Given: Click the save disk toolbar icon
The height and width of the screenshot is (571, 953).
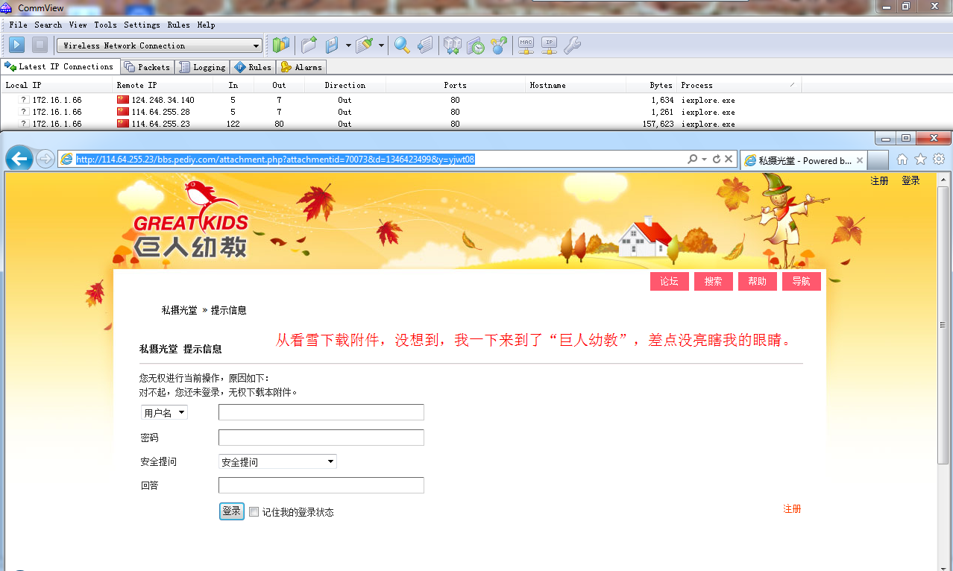Looking at the screenshot, I should click(x=333, y=45).
